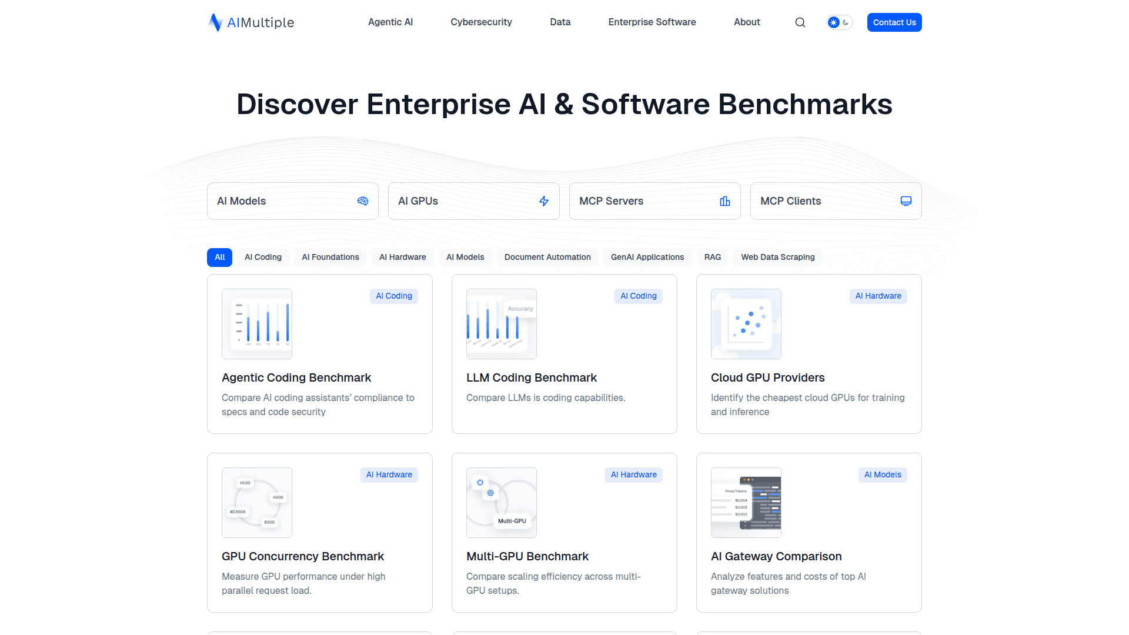Toggle the light/dark theme switch
This screenshot has height=635, width=1129.
click(x=839, y=22)
